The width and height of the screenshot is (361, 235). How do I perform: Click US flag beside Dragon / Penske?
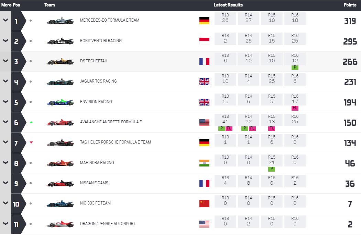click(x=205, y=224)
